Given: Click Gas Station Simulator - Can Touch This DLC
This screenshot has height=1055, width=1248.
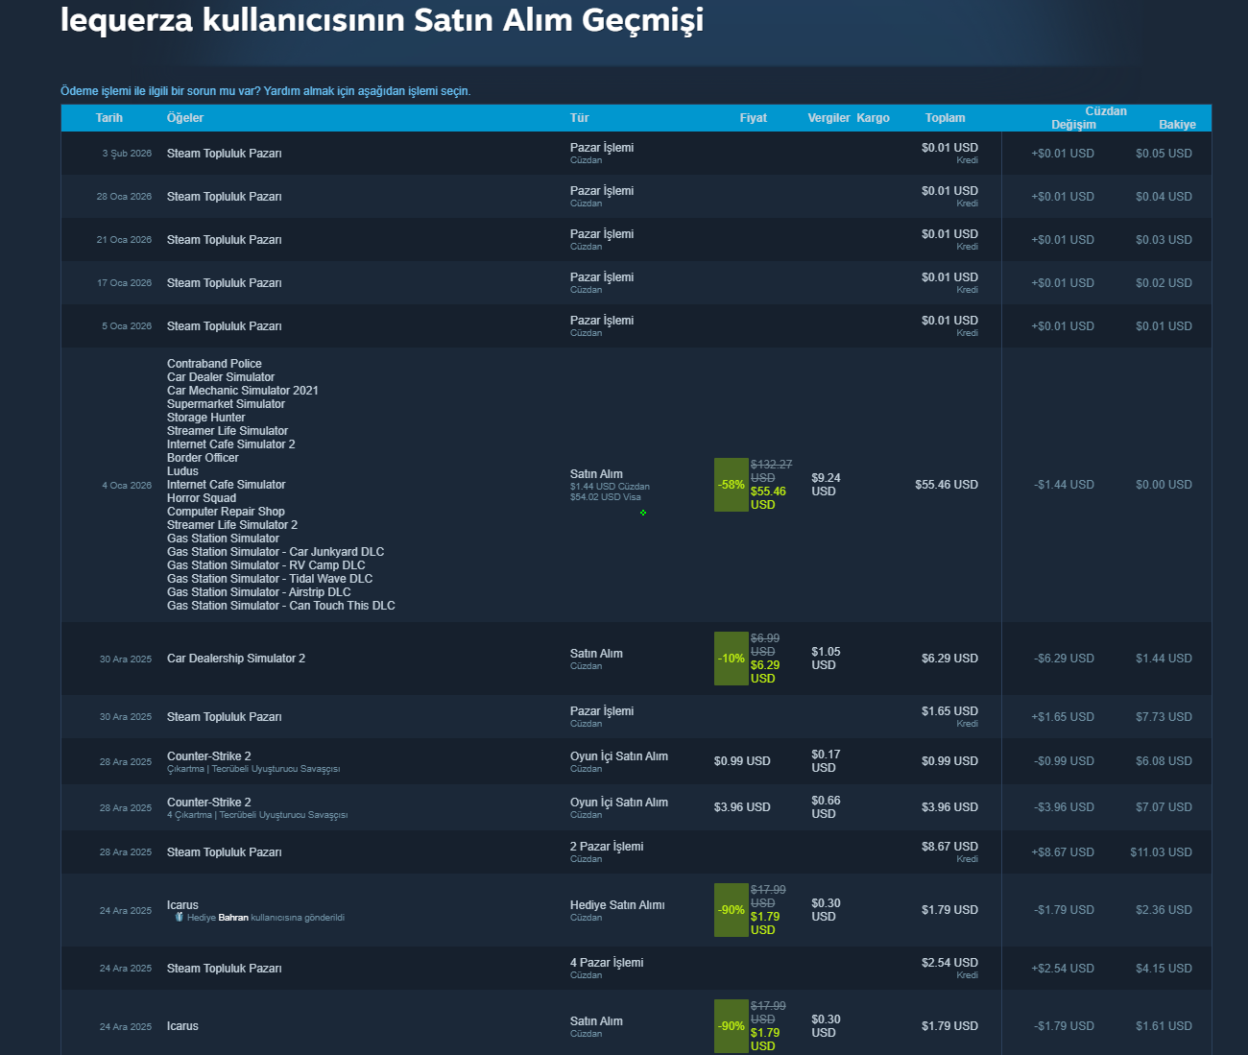Looking at the screenshot, I should pos(281,606).
